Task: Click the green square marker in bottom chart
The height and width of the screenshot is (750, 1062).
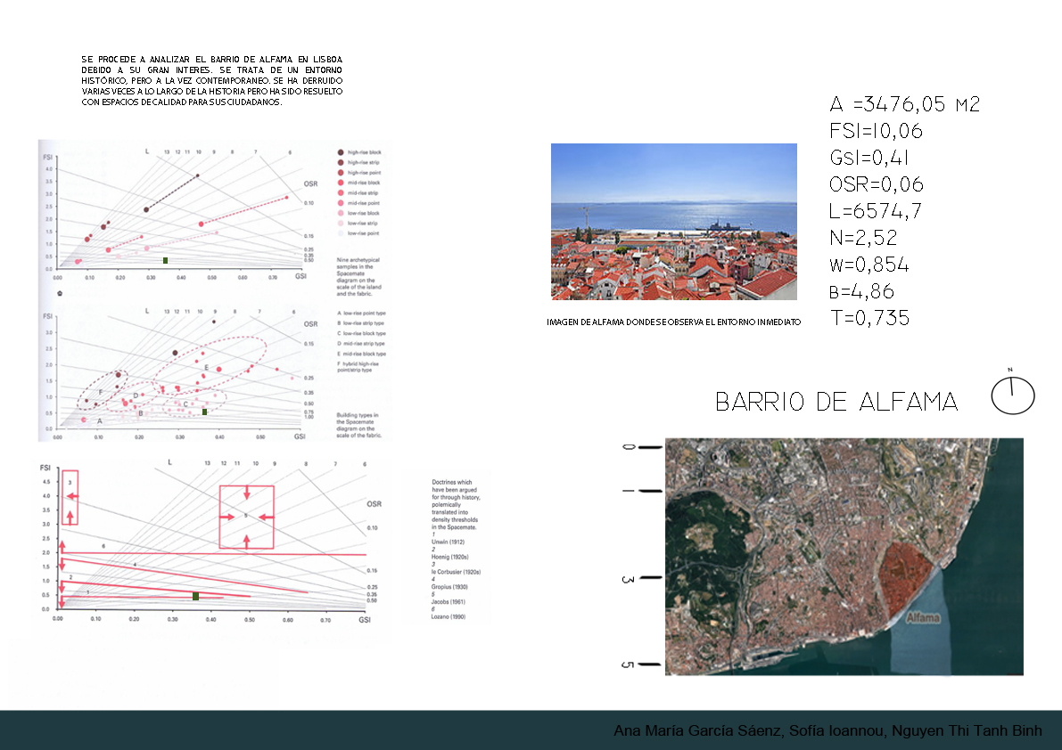Action: pyautogui.click(x=196, y=596)
